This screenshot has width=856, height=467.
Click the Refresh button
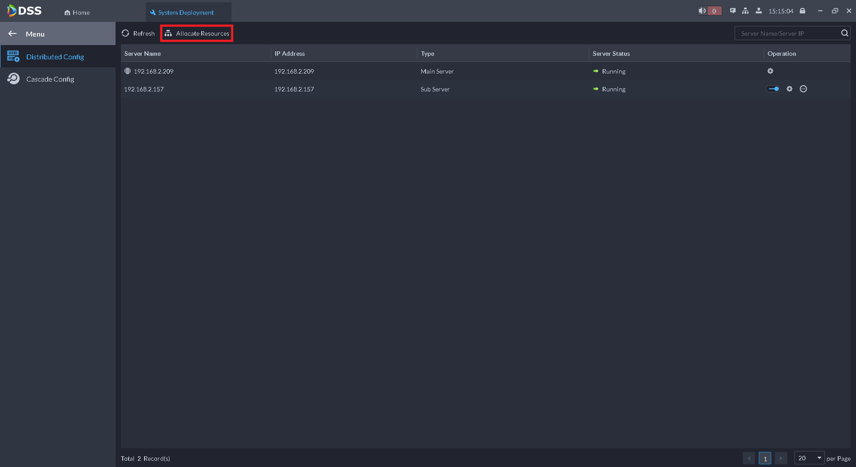[138, 33]
